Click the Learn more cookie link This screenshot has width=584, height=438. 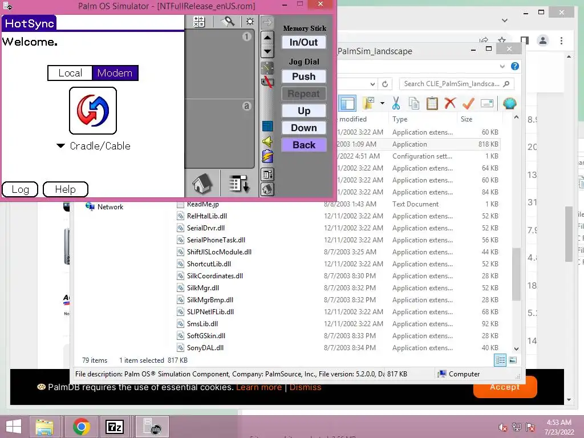(x=259, y=387)
